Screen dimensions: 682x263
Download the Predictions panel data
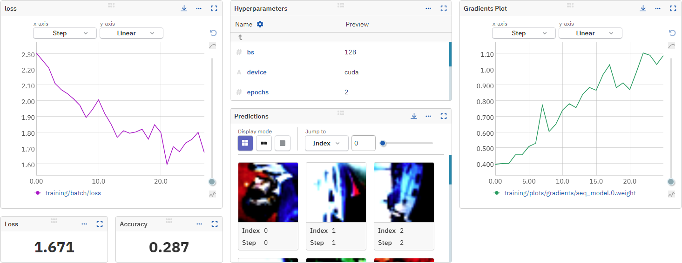(413, 116)
